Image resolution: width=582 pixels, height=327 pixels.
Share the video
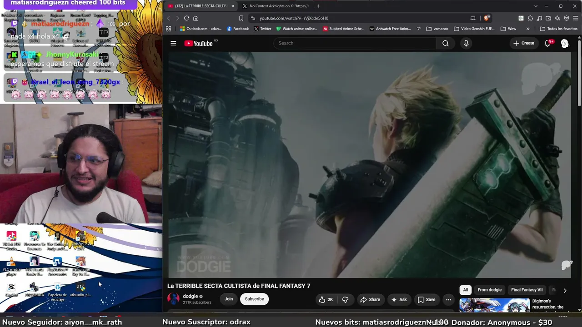(x=370, y=299)
